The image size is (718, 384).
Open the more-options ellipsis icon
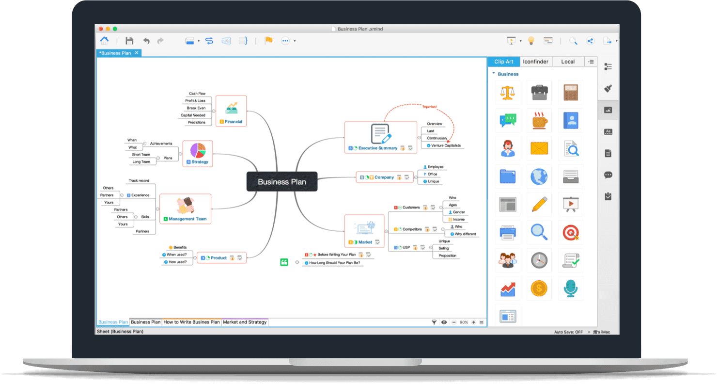point(285,41)
